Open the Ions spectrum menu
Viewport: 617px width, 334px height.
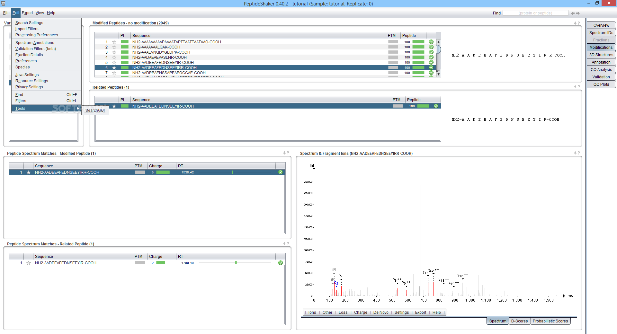312,312
